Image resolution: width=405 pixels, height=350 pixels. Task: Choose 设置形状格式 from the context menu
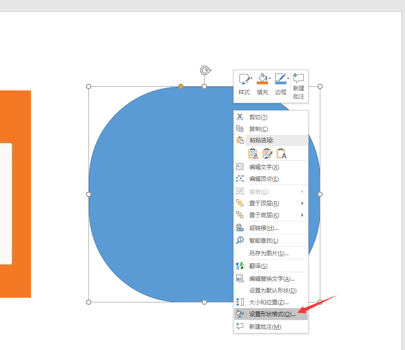coord(272,314)
